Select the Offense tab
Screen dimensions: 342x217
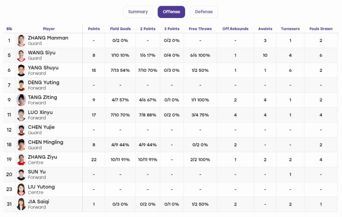click(x=171, y=12)
